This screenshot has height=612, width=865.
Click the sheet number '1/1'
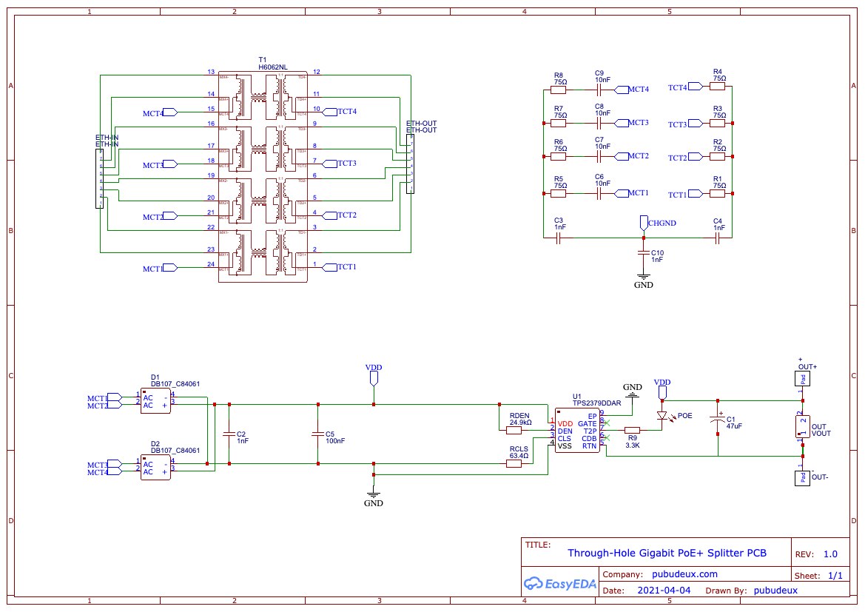(835, 576)
